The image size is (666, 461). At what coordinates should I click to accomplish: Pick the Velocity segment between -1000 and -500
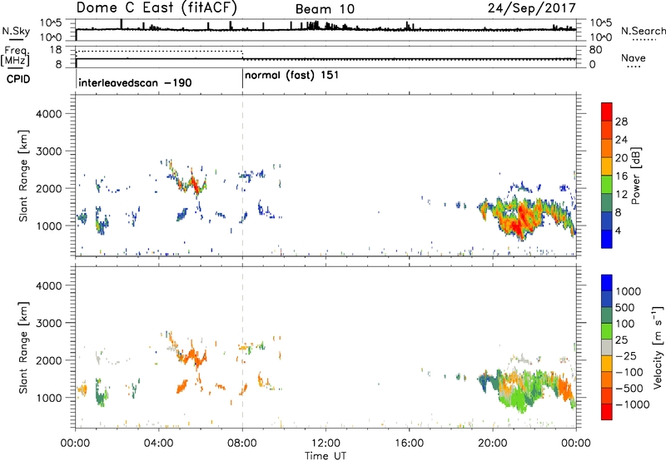pyautogui.click(x=607, y=395)
